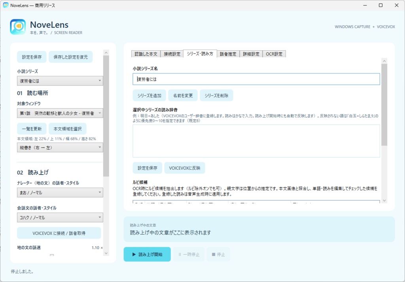Switch to the 認識した本文 tab

[146, 54]
